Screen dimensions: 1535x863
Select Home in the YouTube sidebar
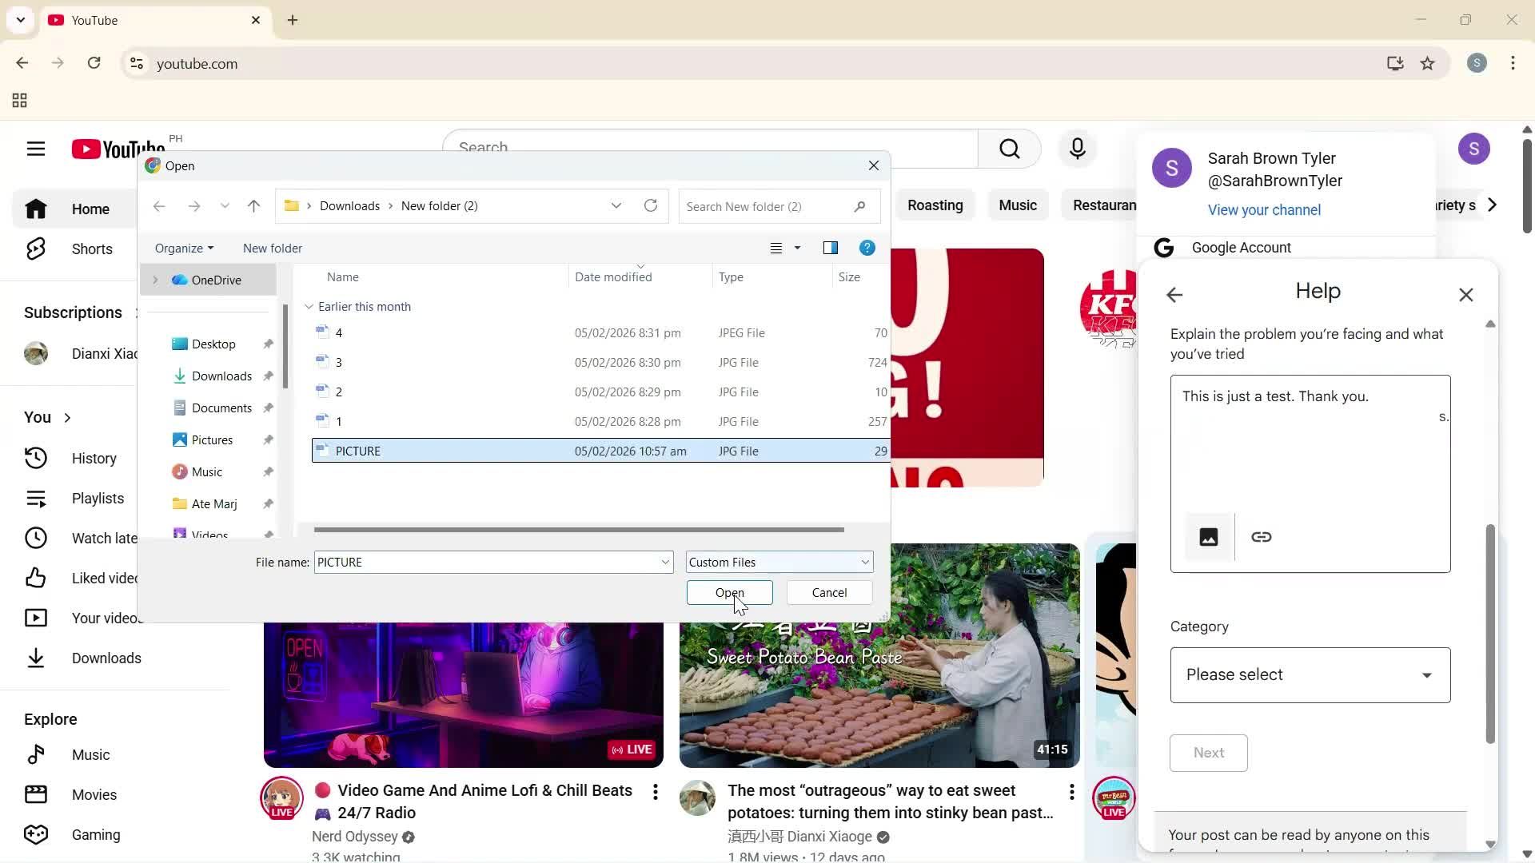(90, 209)
